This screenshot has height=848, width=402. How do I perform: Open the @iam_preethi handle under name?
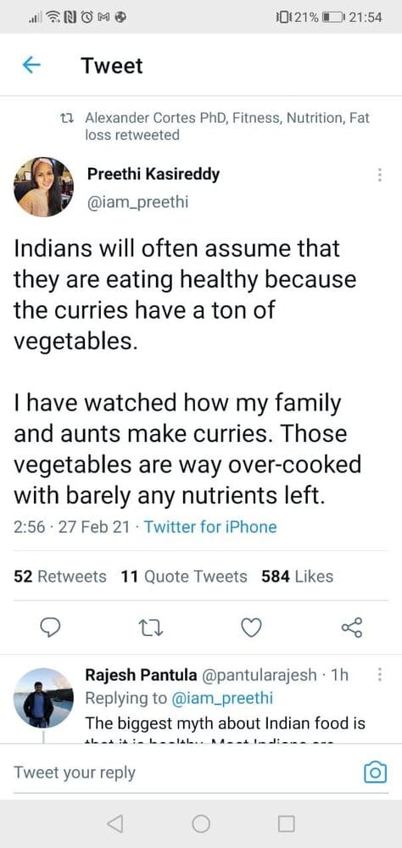[x=137, y=203]
